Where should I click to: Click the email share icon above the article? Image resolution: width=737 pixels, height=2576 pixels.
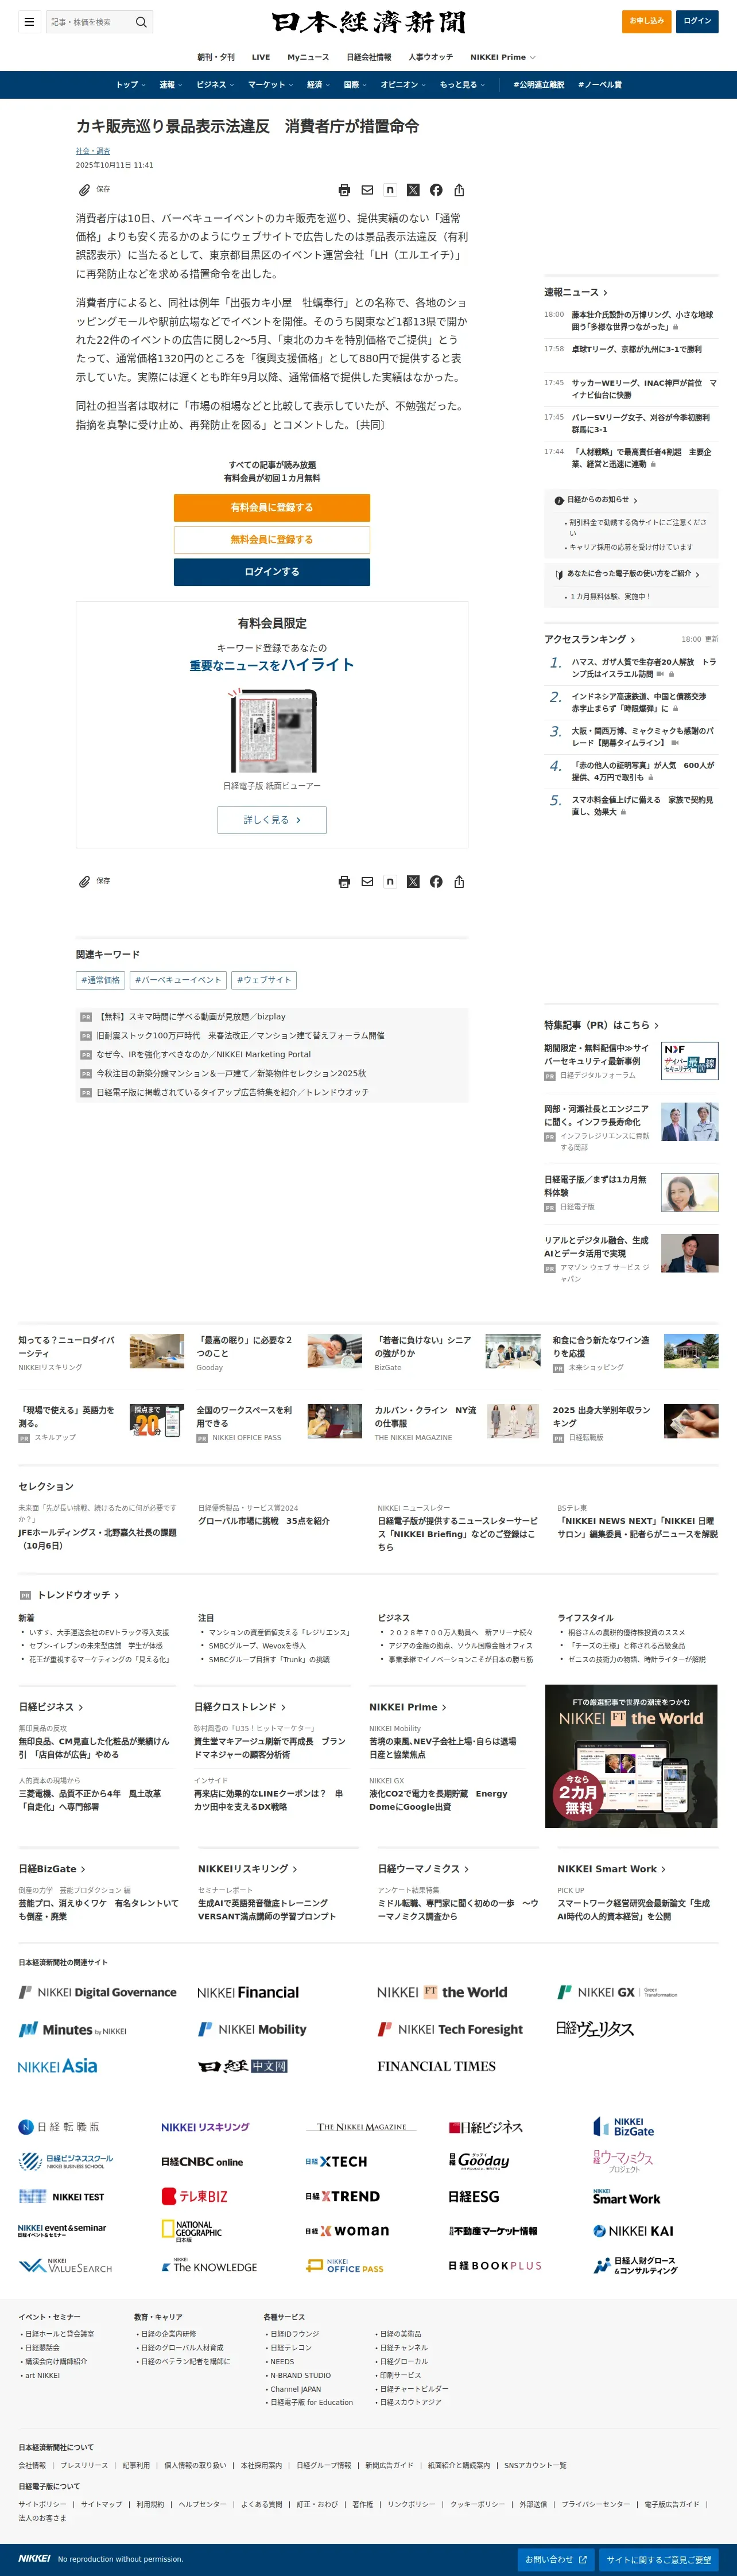367,190
